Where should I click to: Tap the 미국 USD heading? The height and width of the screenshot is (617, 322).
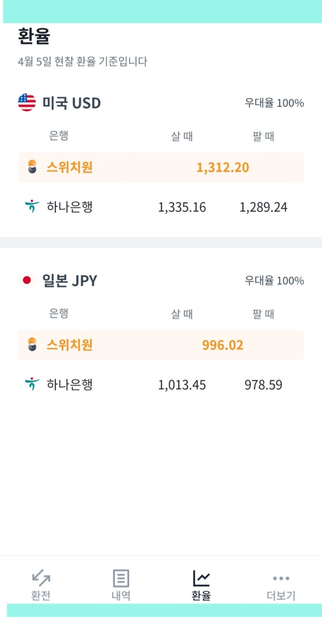coord(72,103)
